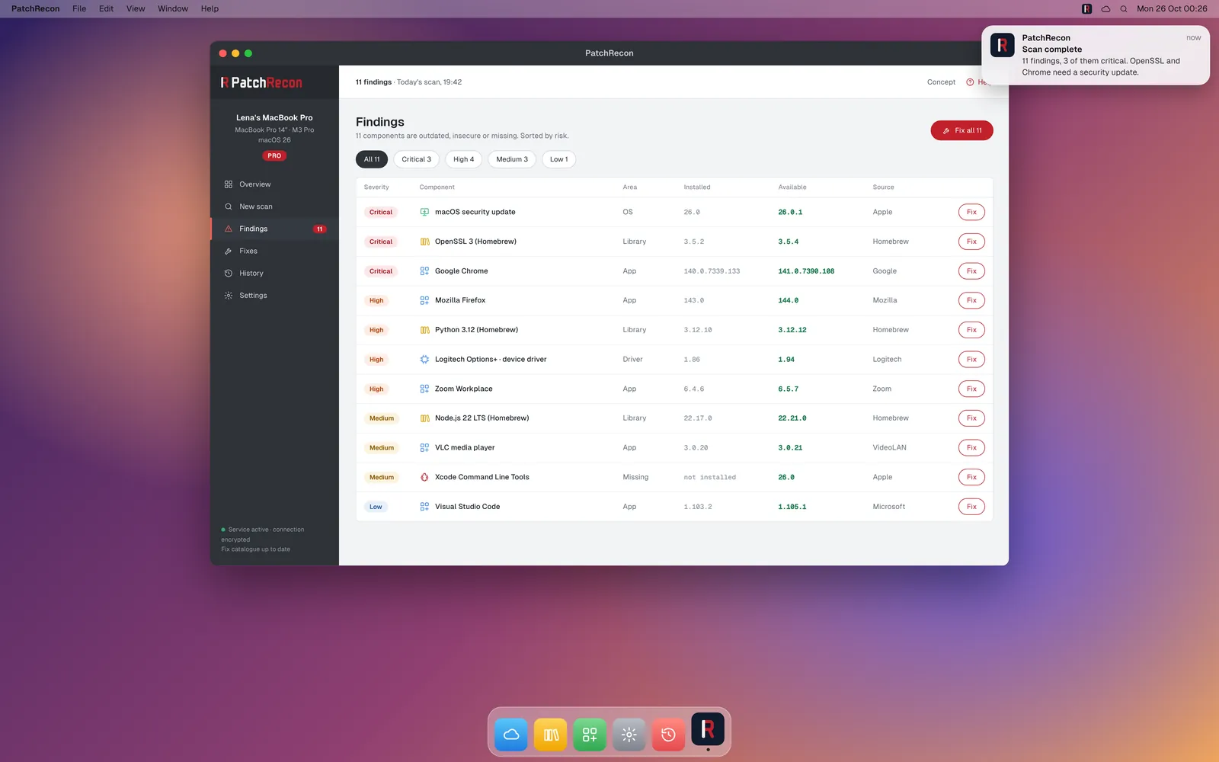Click the Xcode Command Line Tools missing icon
This screenshot has height=762, width=1219.
424,477
